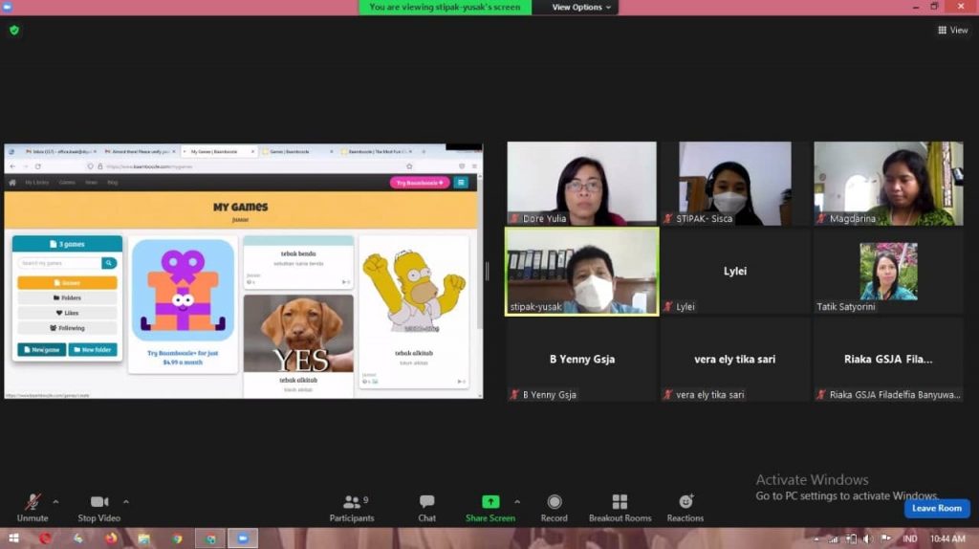
Task: Open Chrome from taskbar
Action: [177, 538]
